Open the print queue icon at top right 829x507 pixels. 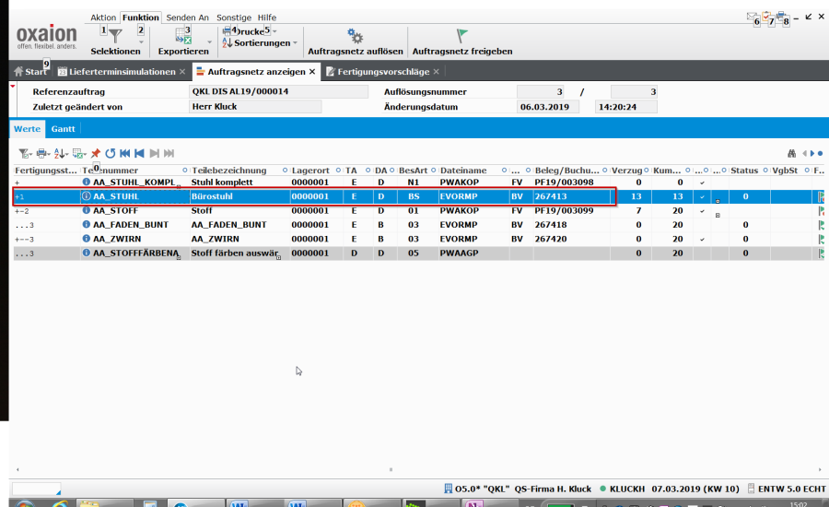(781, 17)
